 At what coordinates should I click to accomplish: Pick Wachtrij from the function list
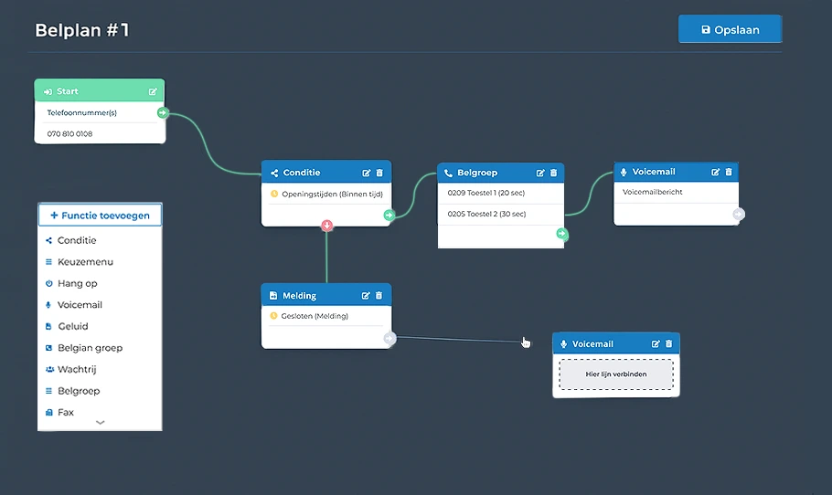click(x=79, y=369)
